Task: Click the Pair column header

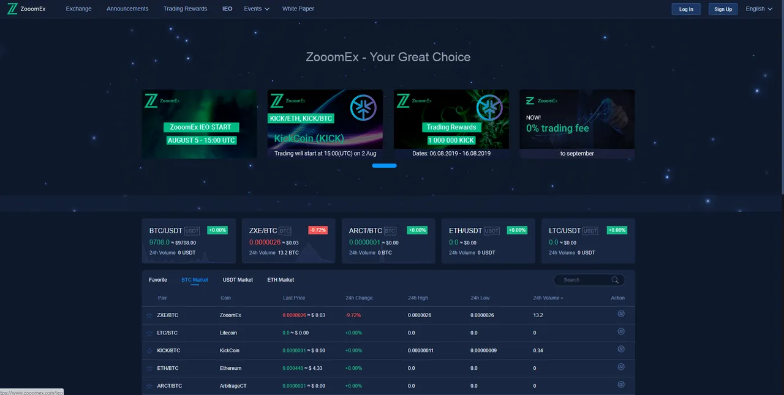Action: (162, 298)
